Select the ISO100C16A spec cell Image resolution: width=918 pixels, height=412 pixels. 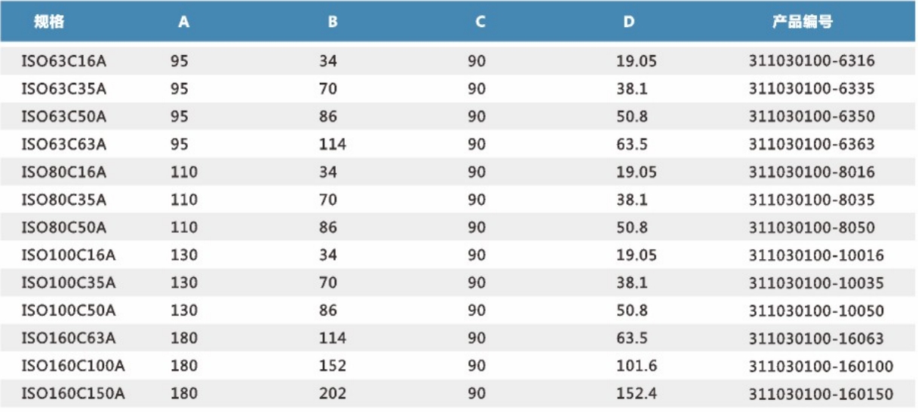68,255
